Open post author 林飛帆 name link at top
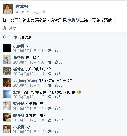Viewport: 127px width, 136px height. [x=22, y=6]
